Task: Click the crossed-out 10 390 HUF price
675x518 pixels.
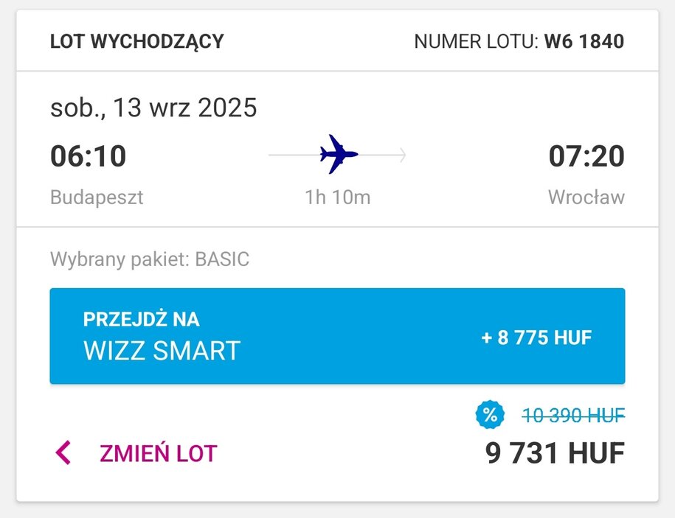Action: (x=573, y=416)
